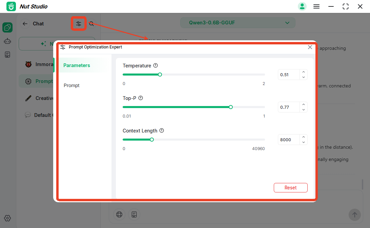Viewport: 370px width, 228px height.
Task: Click the Temperature value field 0.51
Action: (289, 75)
